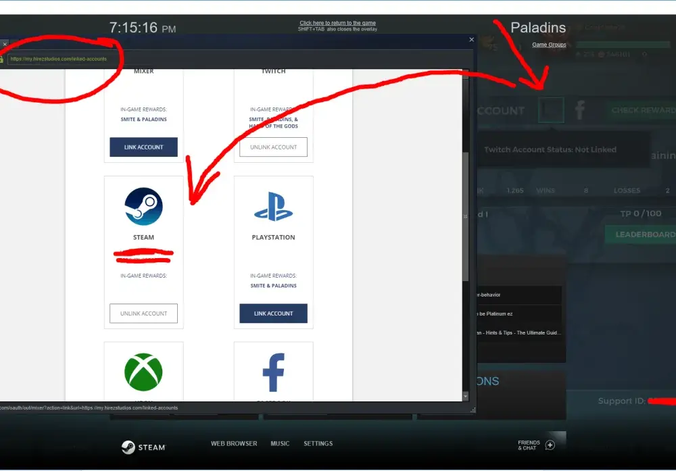Open the WEB BROWSER overlay menu
This screenshot has height=471, width=676.
[x=234, y=443]
